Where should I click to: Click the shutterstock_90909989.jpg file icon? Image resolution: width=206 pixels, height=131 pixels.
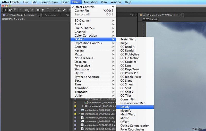pos(82,117)
